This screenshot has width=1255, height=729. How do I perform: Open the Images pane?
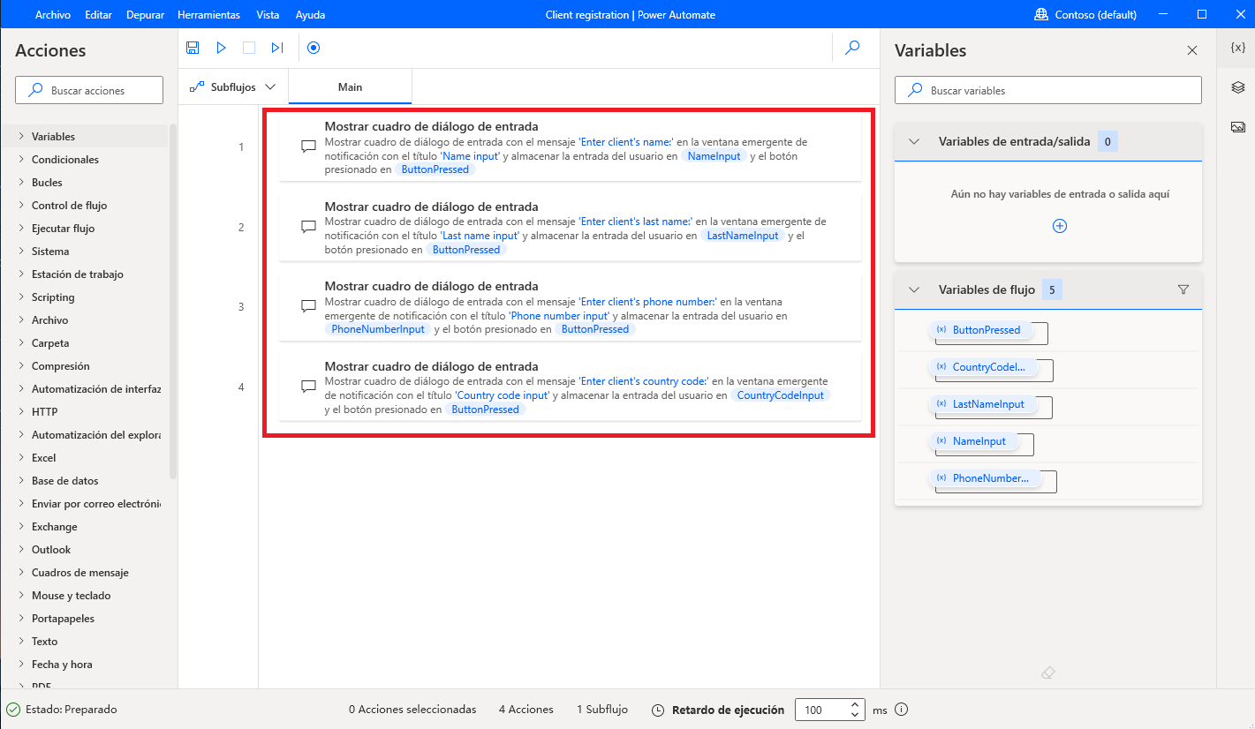(x=1237, y=125)
